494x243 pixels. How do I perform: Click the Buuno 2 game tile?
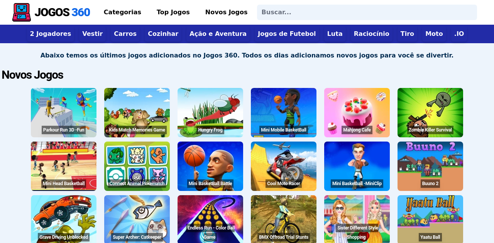(x=430, y=166)
